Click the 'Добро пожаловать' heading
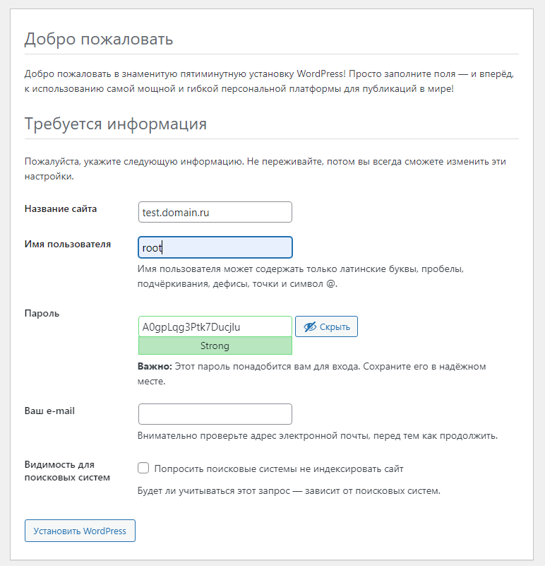This screenshot has width=545, height=566. 99,39
